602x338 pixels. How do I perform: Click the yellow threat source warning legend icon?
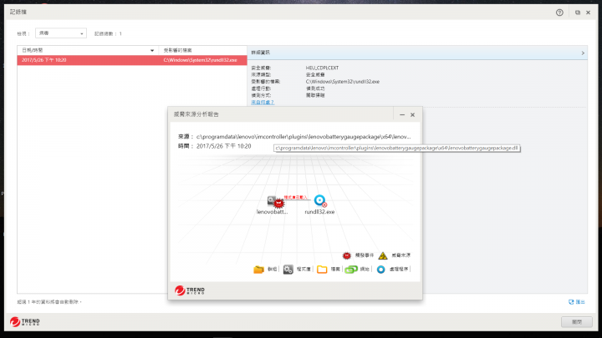pyautogui.click(x=383, y=255)
